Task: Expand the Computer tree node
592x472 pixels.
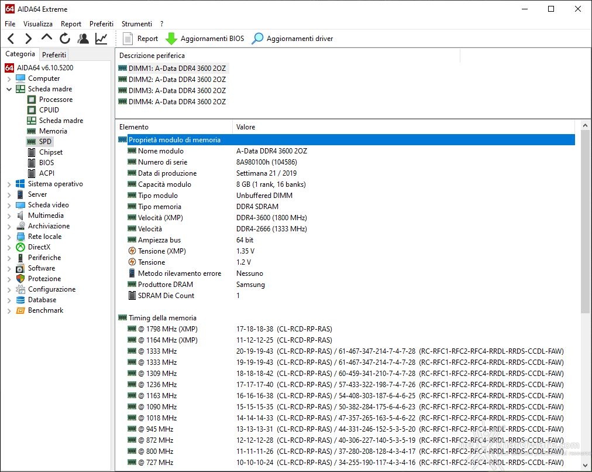Action: coord(9,78)
